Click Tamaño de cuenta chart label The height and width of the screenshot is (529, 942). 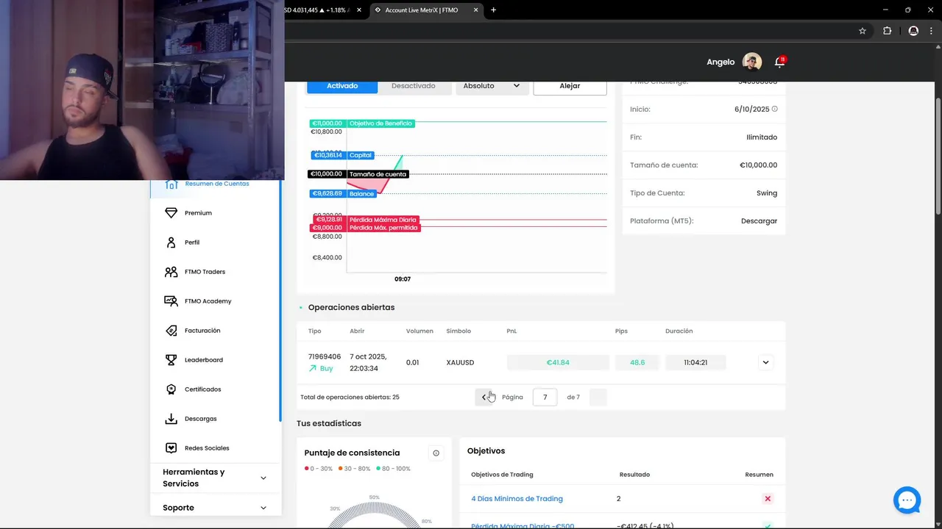pos(378,174)
